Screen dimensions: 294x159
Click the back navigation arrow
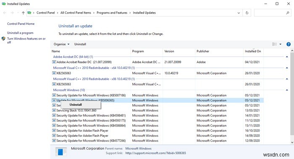coord(5,13)
